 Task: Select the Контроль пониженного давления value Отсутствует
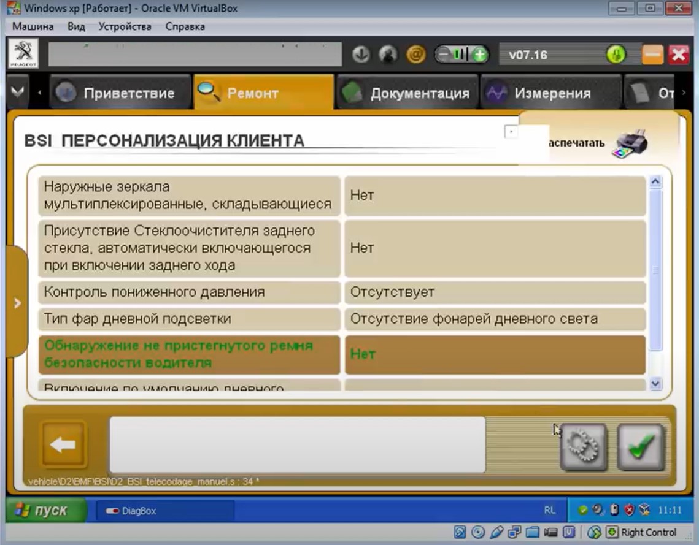click(495, 292)
